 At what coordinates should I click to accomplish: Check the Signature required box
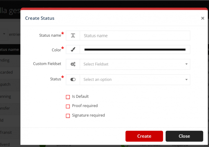(x=68, y=116)
